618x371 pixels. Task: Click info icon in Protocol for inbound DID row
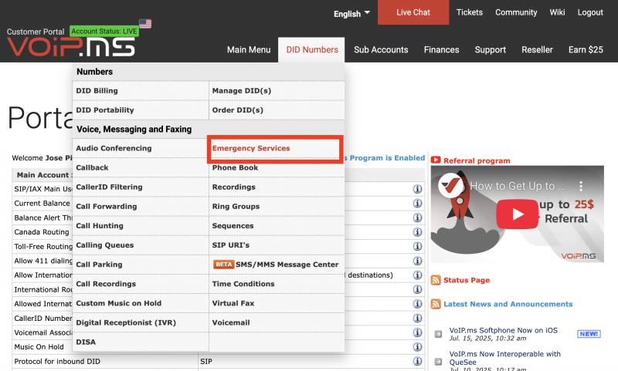point(417,361)
